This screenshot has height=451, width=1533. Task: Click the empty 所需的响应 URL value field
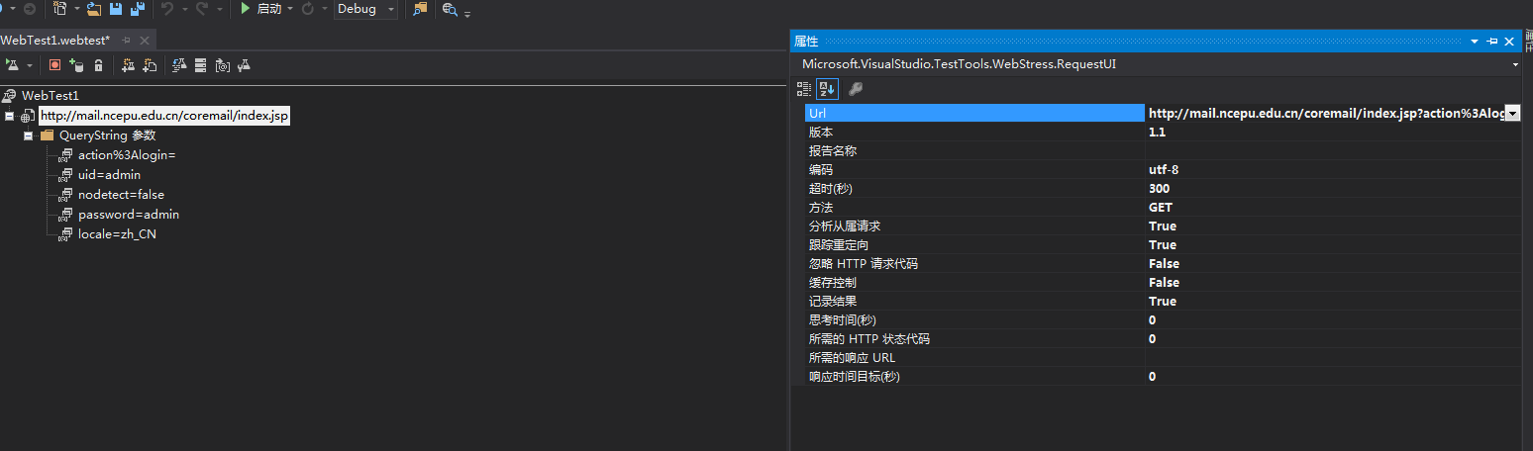[1334, 358]
